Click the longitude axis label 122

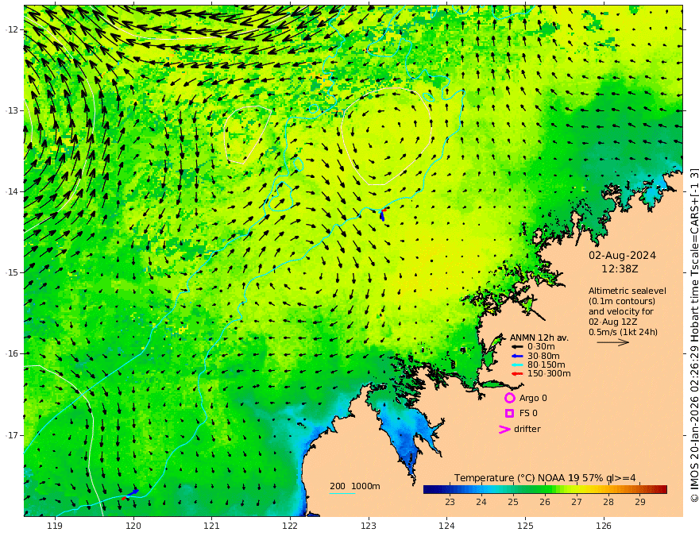(x=290, y=526)
